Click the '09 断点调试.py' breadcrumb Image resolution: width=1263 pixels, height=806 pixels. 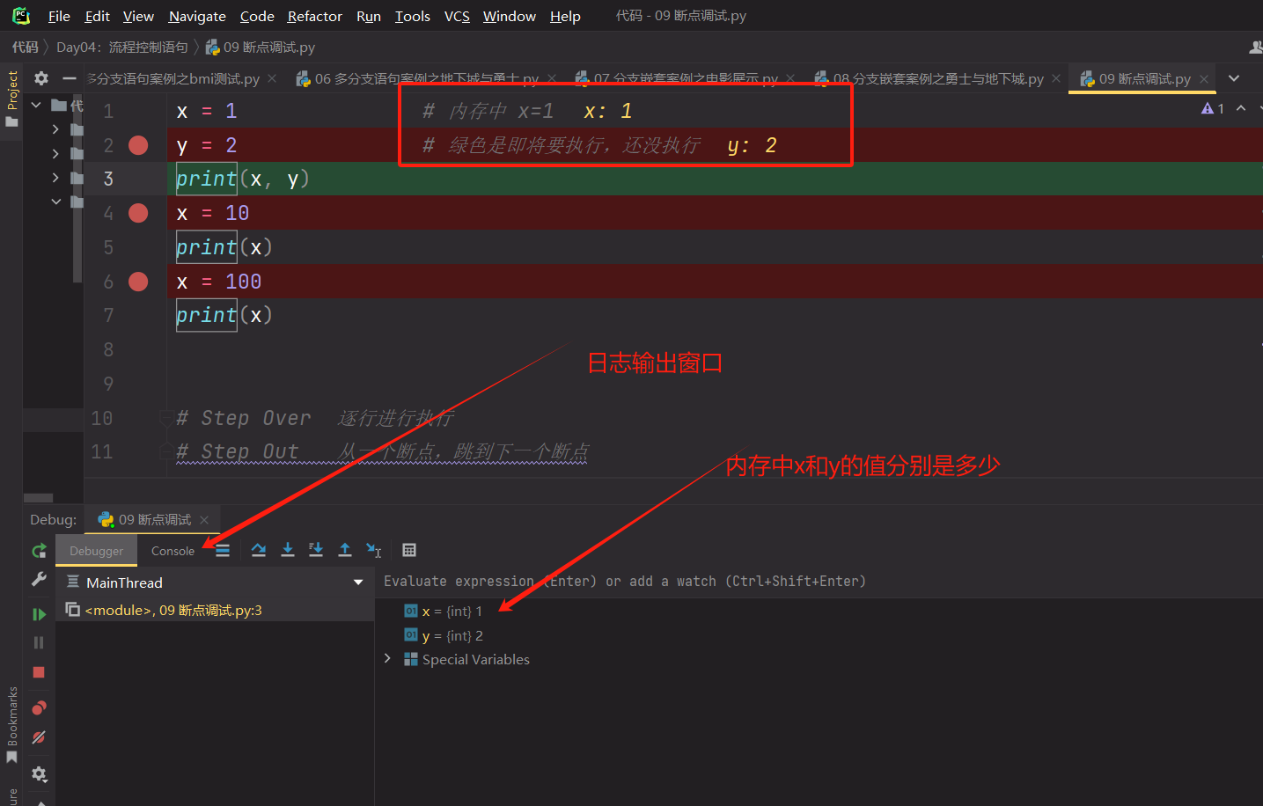(x=261, y=47)
